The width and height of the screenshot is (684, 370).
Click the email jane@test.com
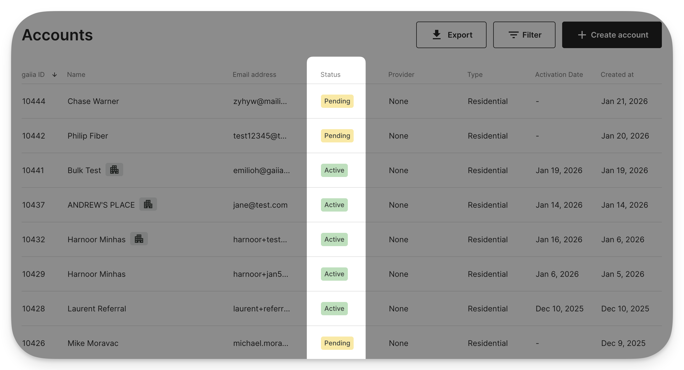pyautogui.click(x=260, y=205)
